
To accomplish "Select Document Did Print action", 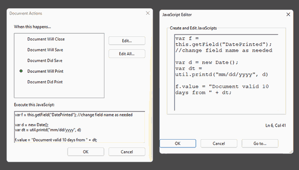I will tap(45, 82).
